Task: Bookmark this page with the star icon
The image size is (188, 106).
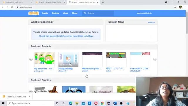Action: (x=175, y=7)
